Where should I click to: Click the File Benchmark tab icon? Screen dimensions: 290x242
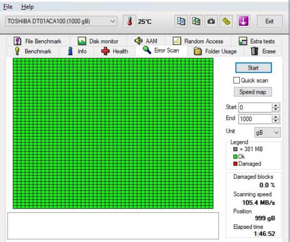tap(17, 41)
